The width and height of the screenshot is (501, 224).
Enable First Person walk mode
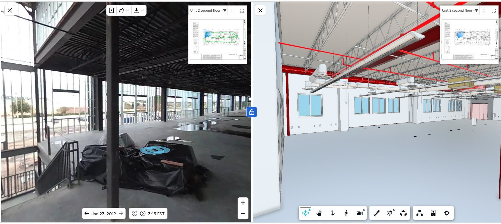click(346, 213)
